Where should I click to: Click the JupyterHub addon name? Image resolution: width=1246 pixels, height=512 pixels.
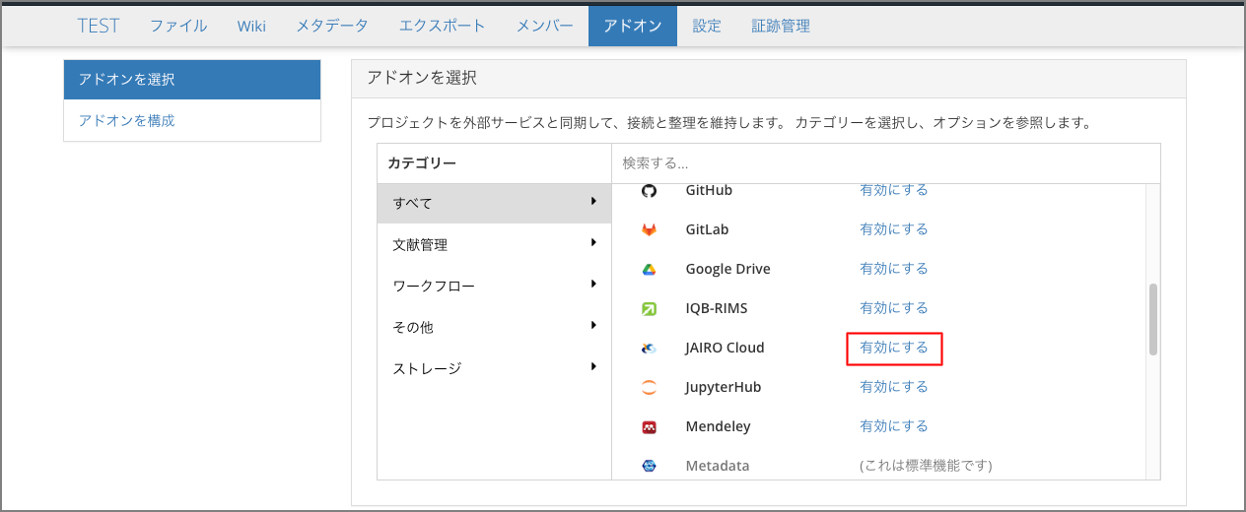click(723, 387)
